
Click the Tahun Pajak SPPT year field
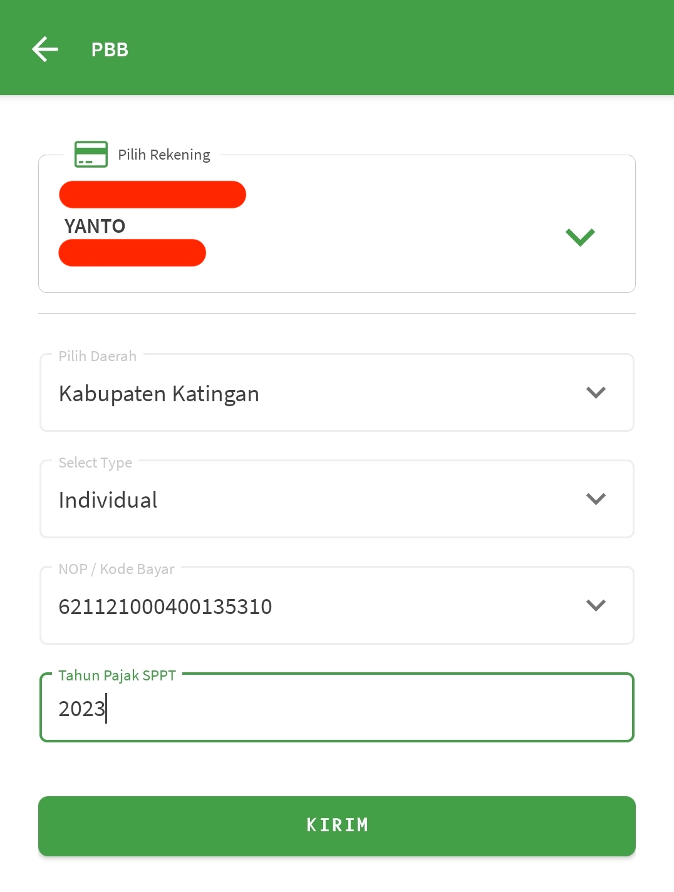[x=336, y=707]
